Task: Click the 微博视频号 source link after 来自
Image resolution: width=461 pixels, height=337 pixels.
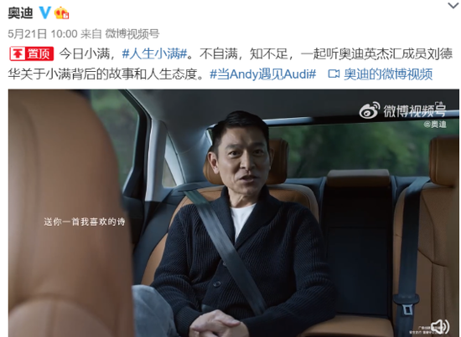Action: click(132, 34)
